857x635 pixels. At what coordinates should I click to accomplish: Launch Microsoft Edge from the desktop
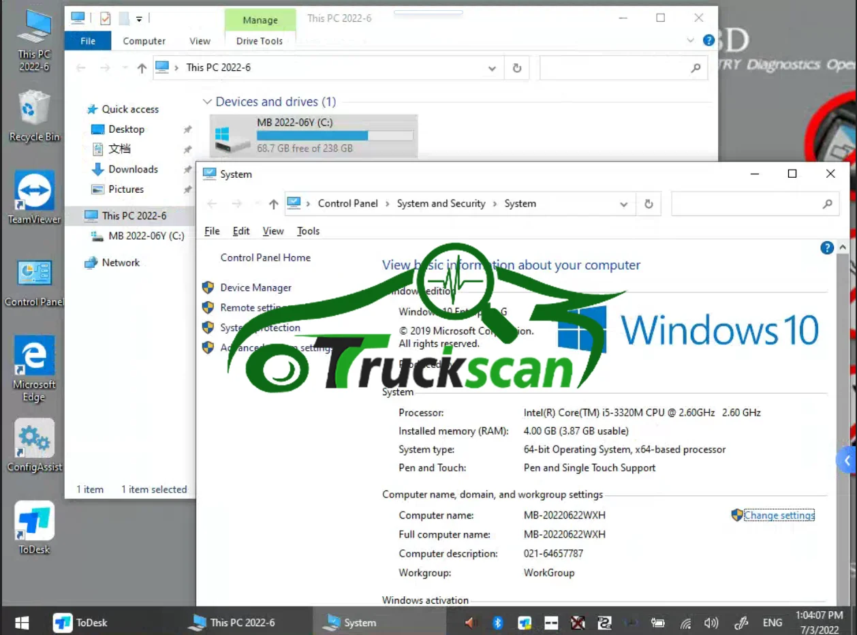pyautogui.click(x=34, y=369)
